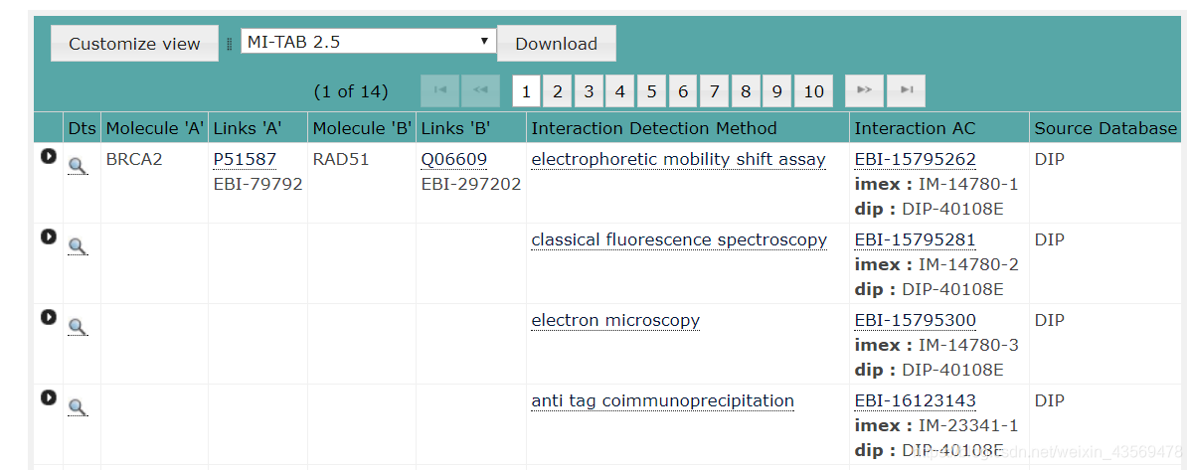The width and height of the screenshot is (1192, 470).
Task: Open details magnifier for EBI-15795262 row
Action: coord(77,166)
